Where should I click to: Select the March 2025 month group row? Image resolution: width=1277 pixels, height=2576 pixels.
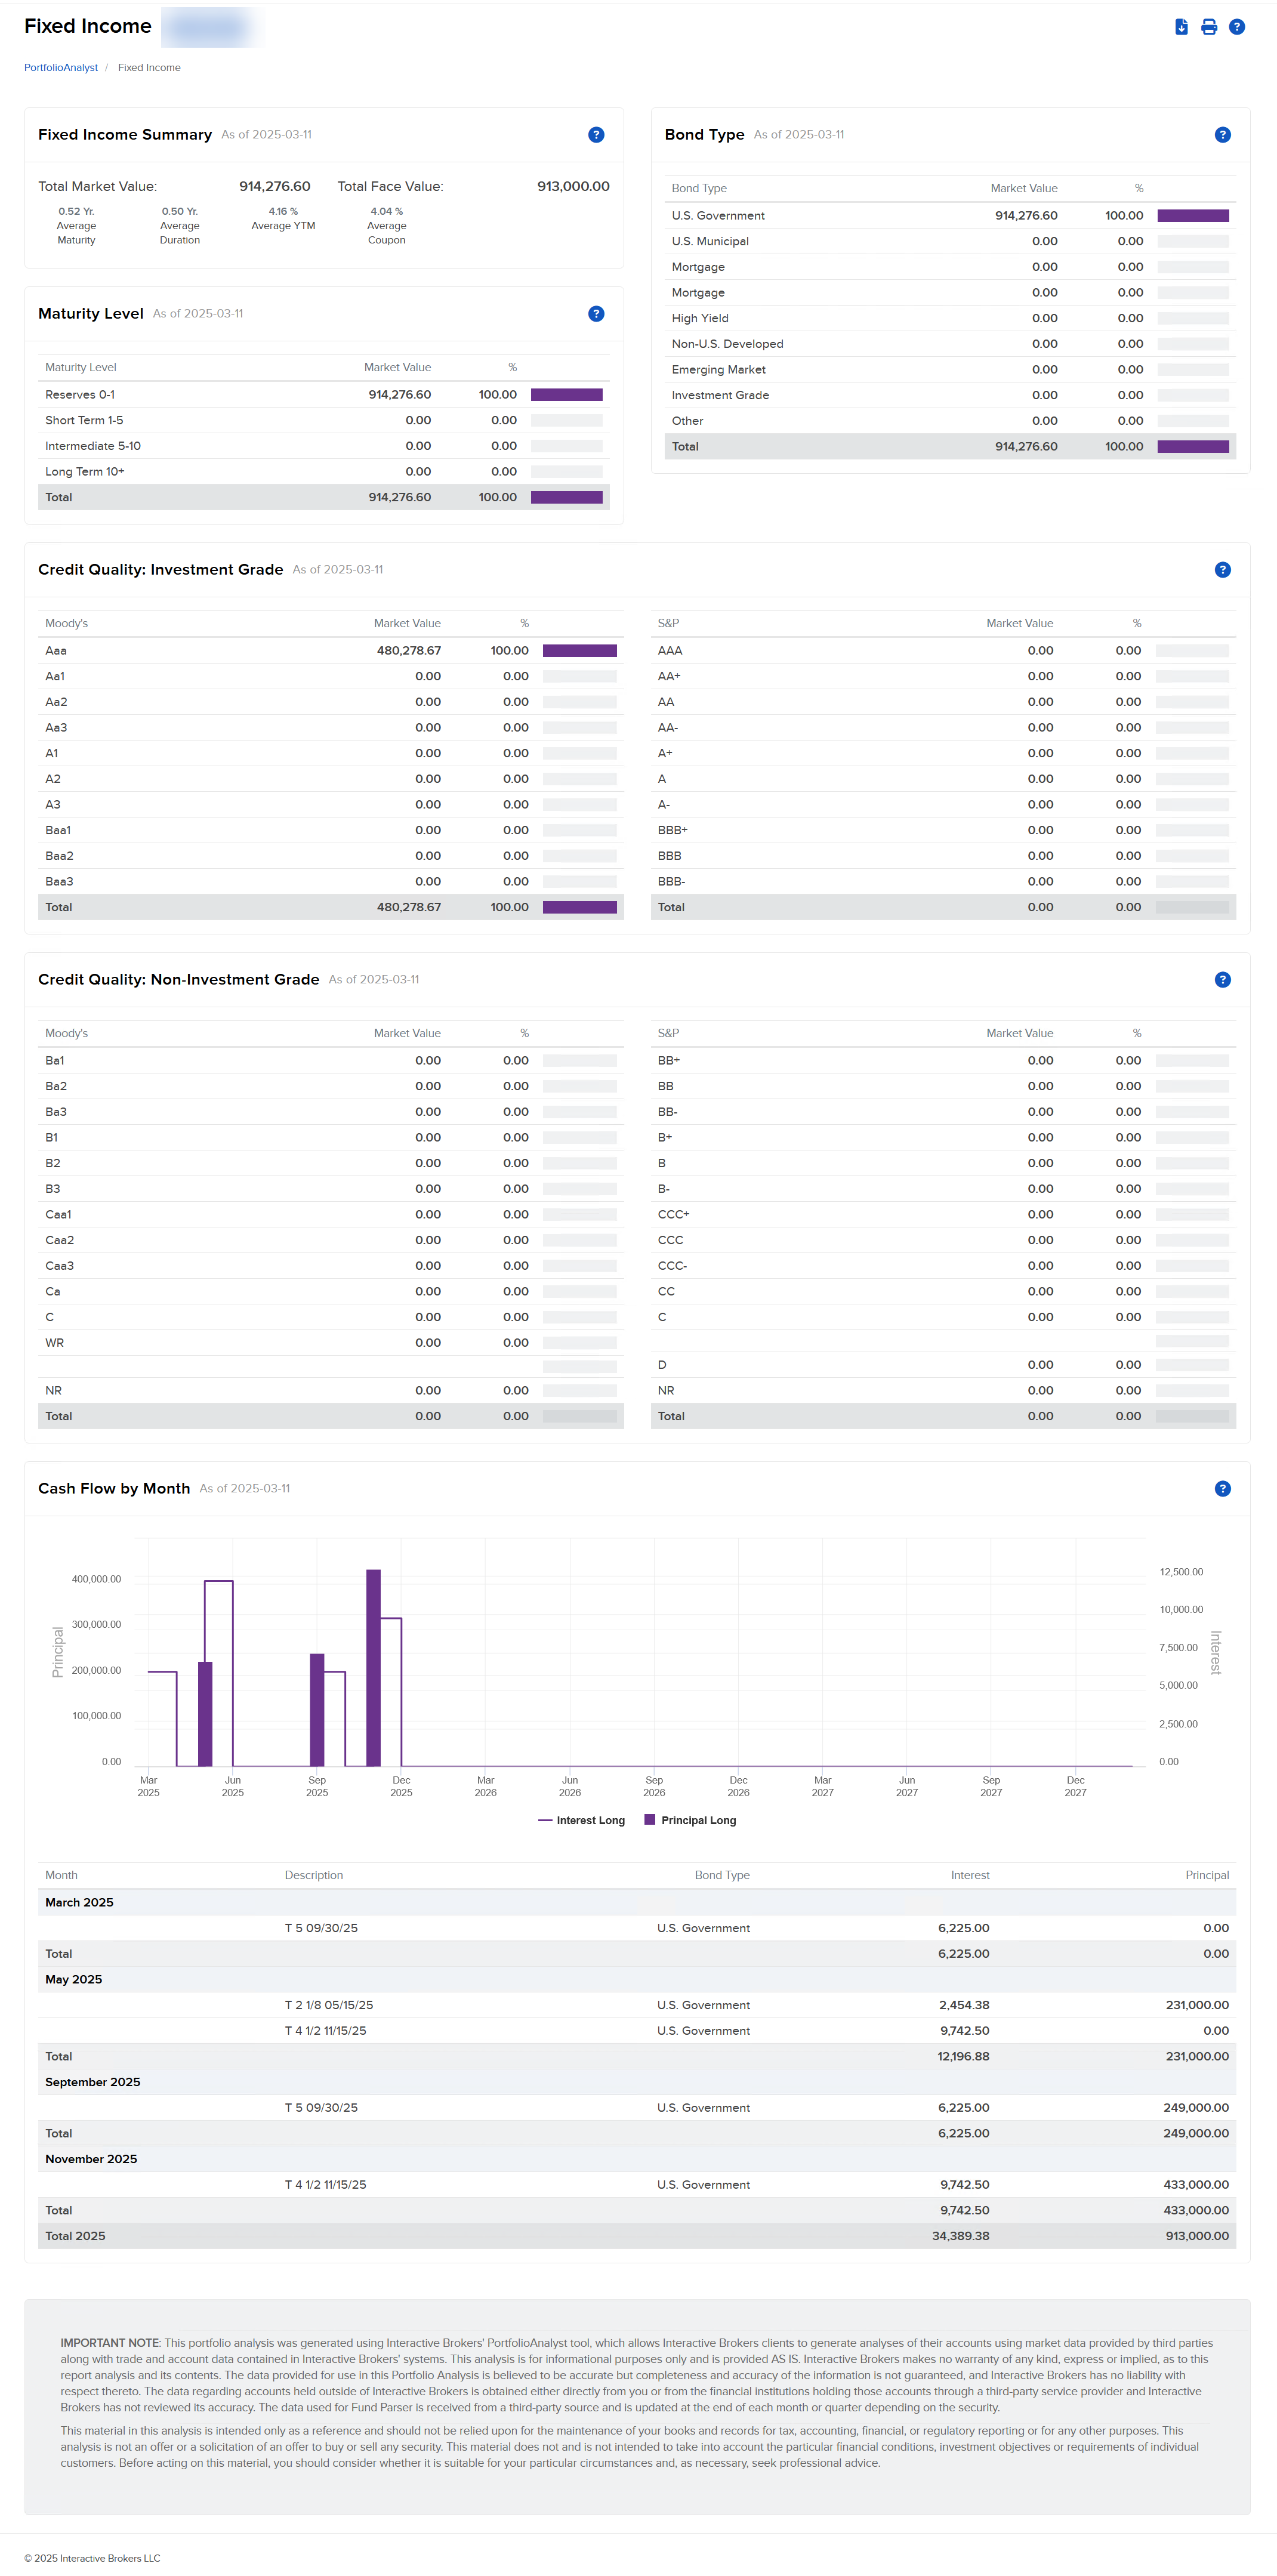[79, 1903]
